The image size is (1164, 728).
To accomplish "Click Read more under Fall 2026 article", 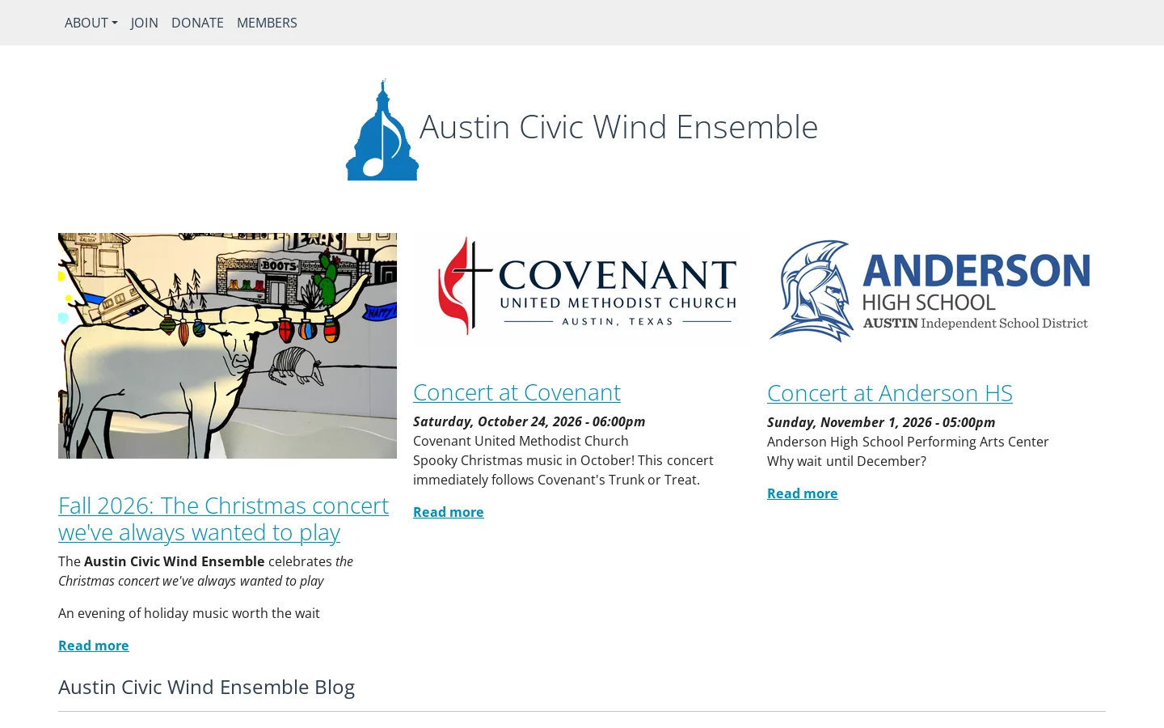I will coord(94,645).
